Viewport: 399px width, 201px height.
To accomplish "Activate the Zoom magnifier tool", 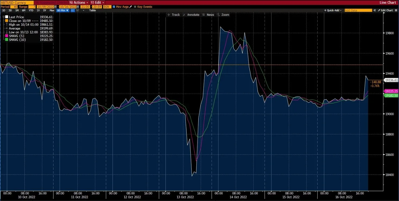I will [224, 15].
